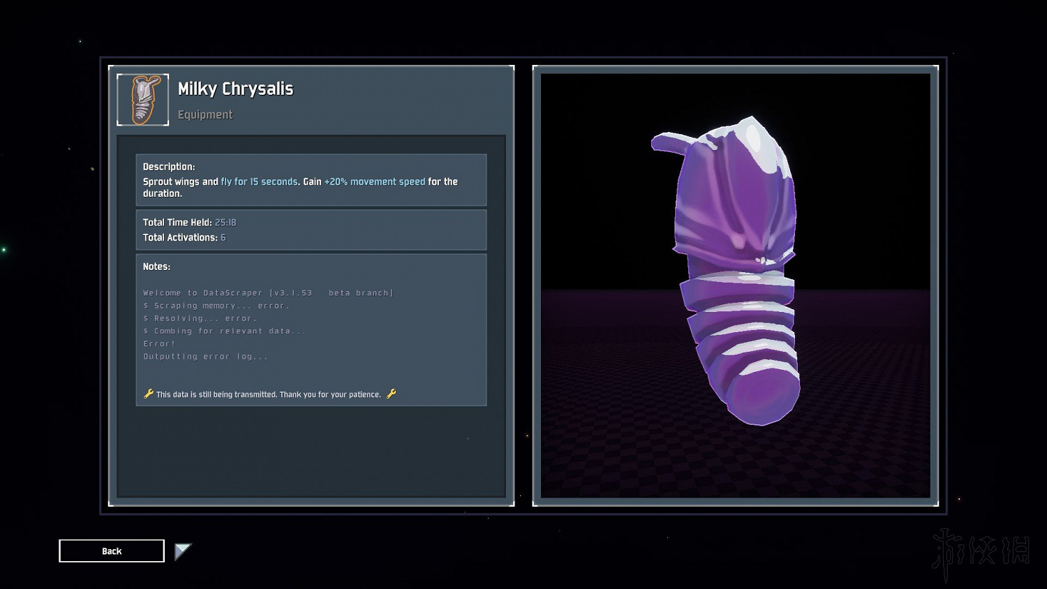1047x589 pixels.
Task: Click the Total Activations stat row
Action: coord(184,238)
